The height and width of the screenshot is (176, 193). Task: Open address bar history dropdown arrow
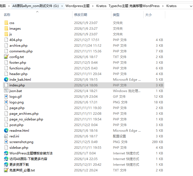click(191, 6)
